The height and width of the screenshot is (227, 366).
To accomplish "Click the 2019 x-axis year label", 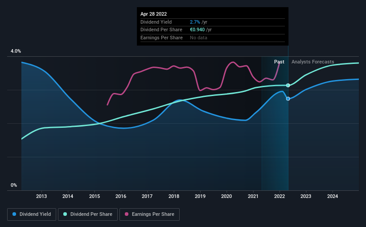I will (200, 196).
